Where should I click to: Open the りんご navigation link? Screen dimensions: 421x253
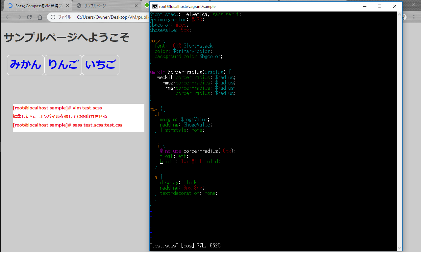[63, 65]
